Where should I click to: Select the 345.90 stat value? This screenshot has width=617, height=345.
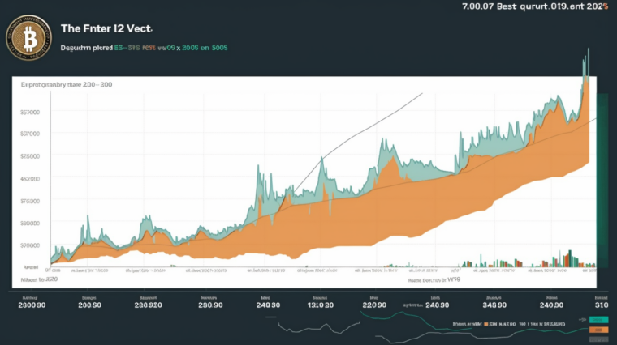(x=494, y=305)
